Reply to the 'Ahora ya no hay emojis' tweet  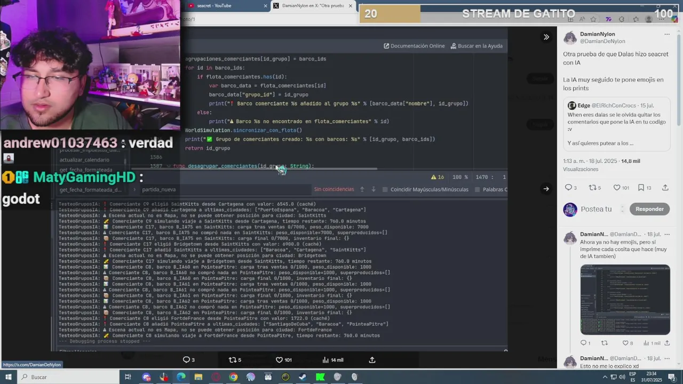(583, 343)
